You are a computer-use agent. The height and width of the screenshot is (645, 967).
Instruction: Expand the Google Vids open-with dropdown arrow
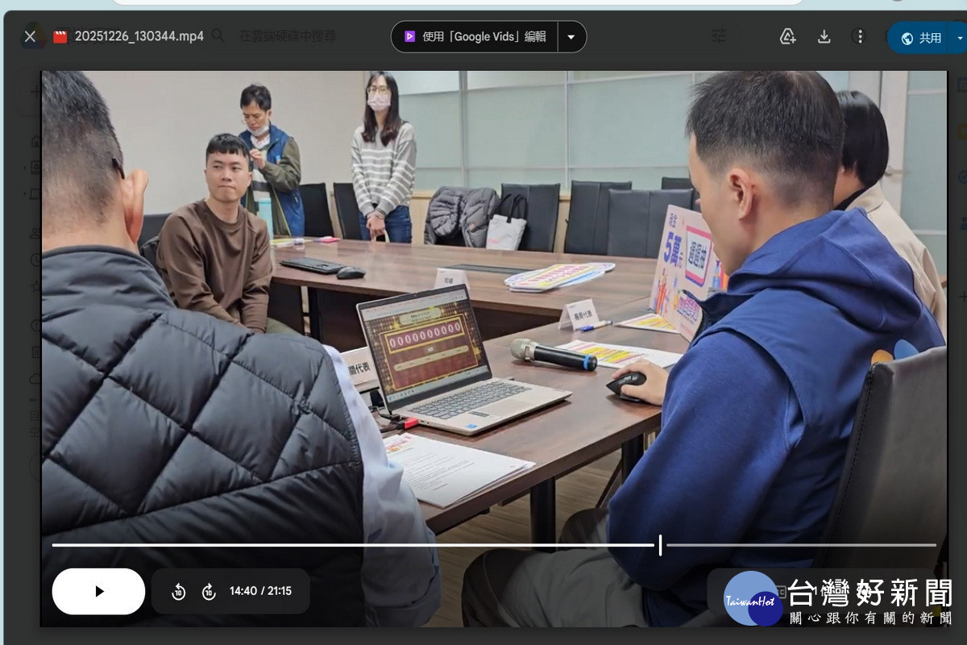(x=571, y=36)
